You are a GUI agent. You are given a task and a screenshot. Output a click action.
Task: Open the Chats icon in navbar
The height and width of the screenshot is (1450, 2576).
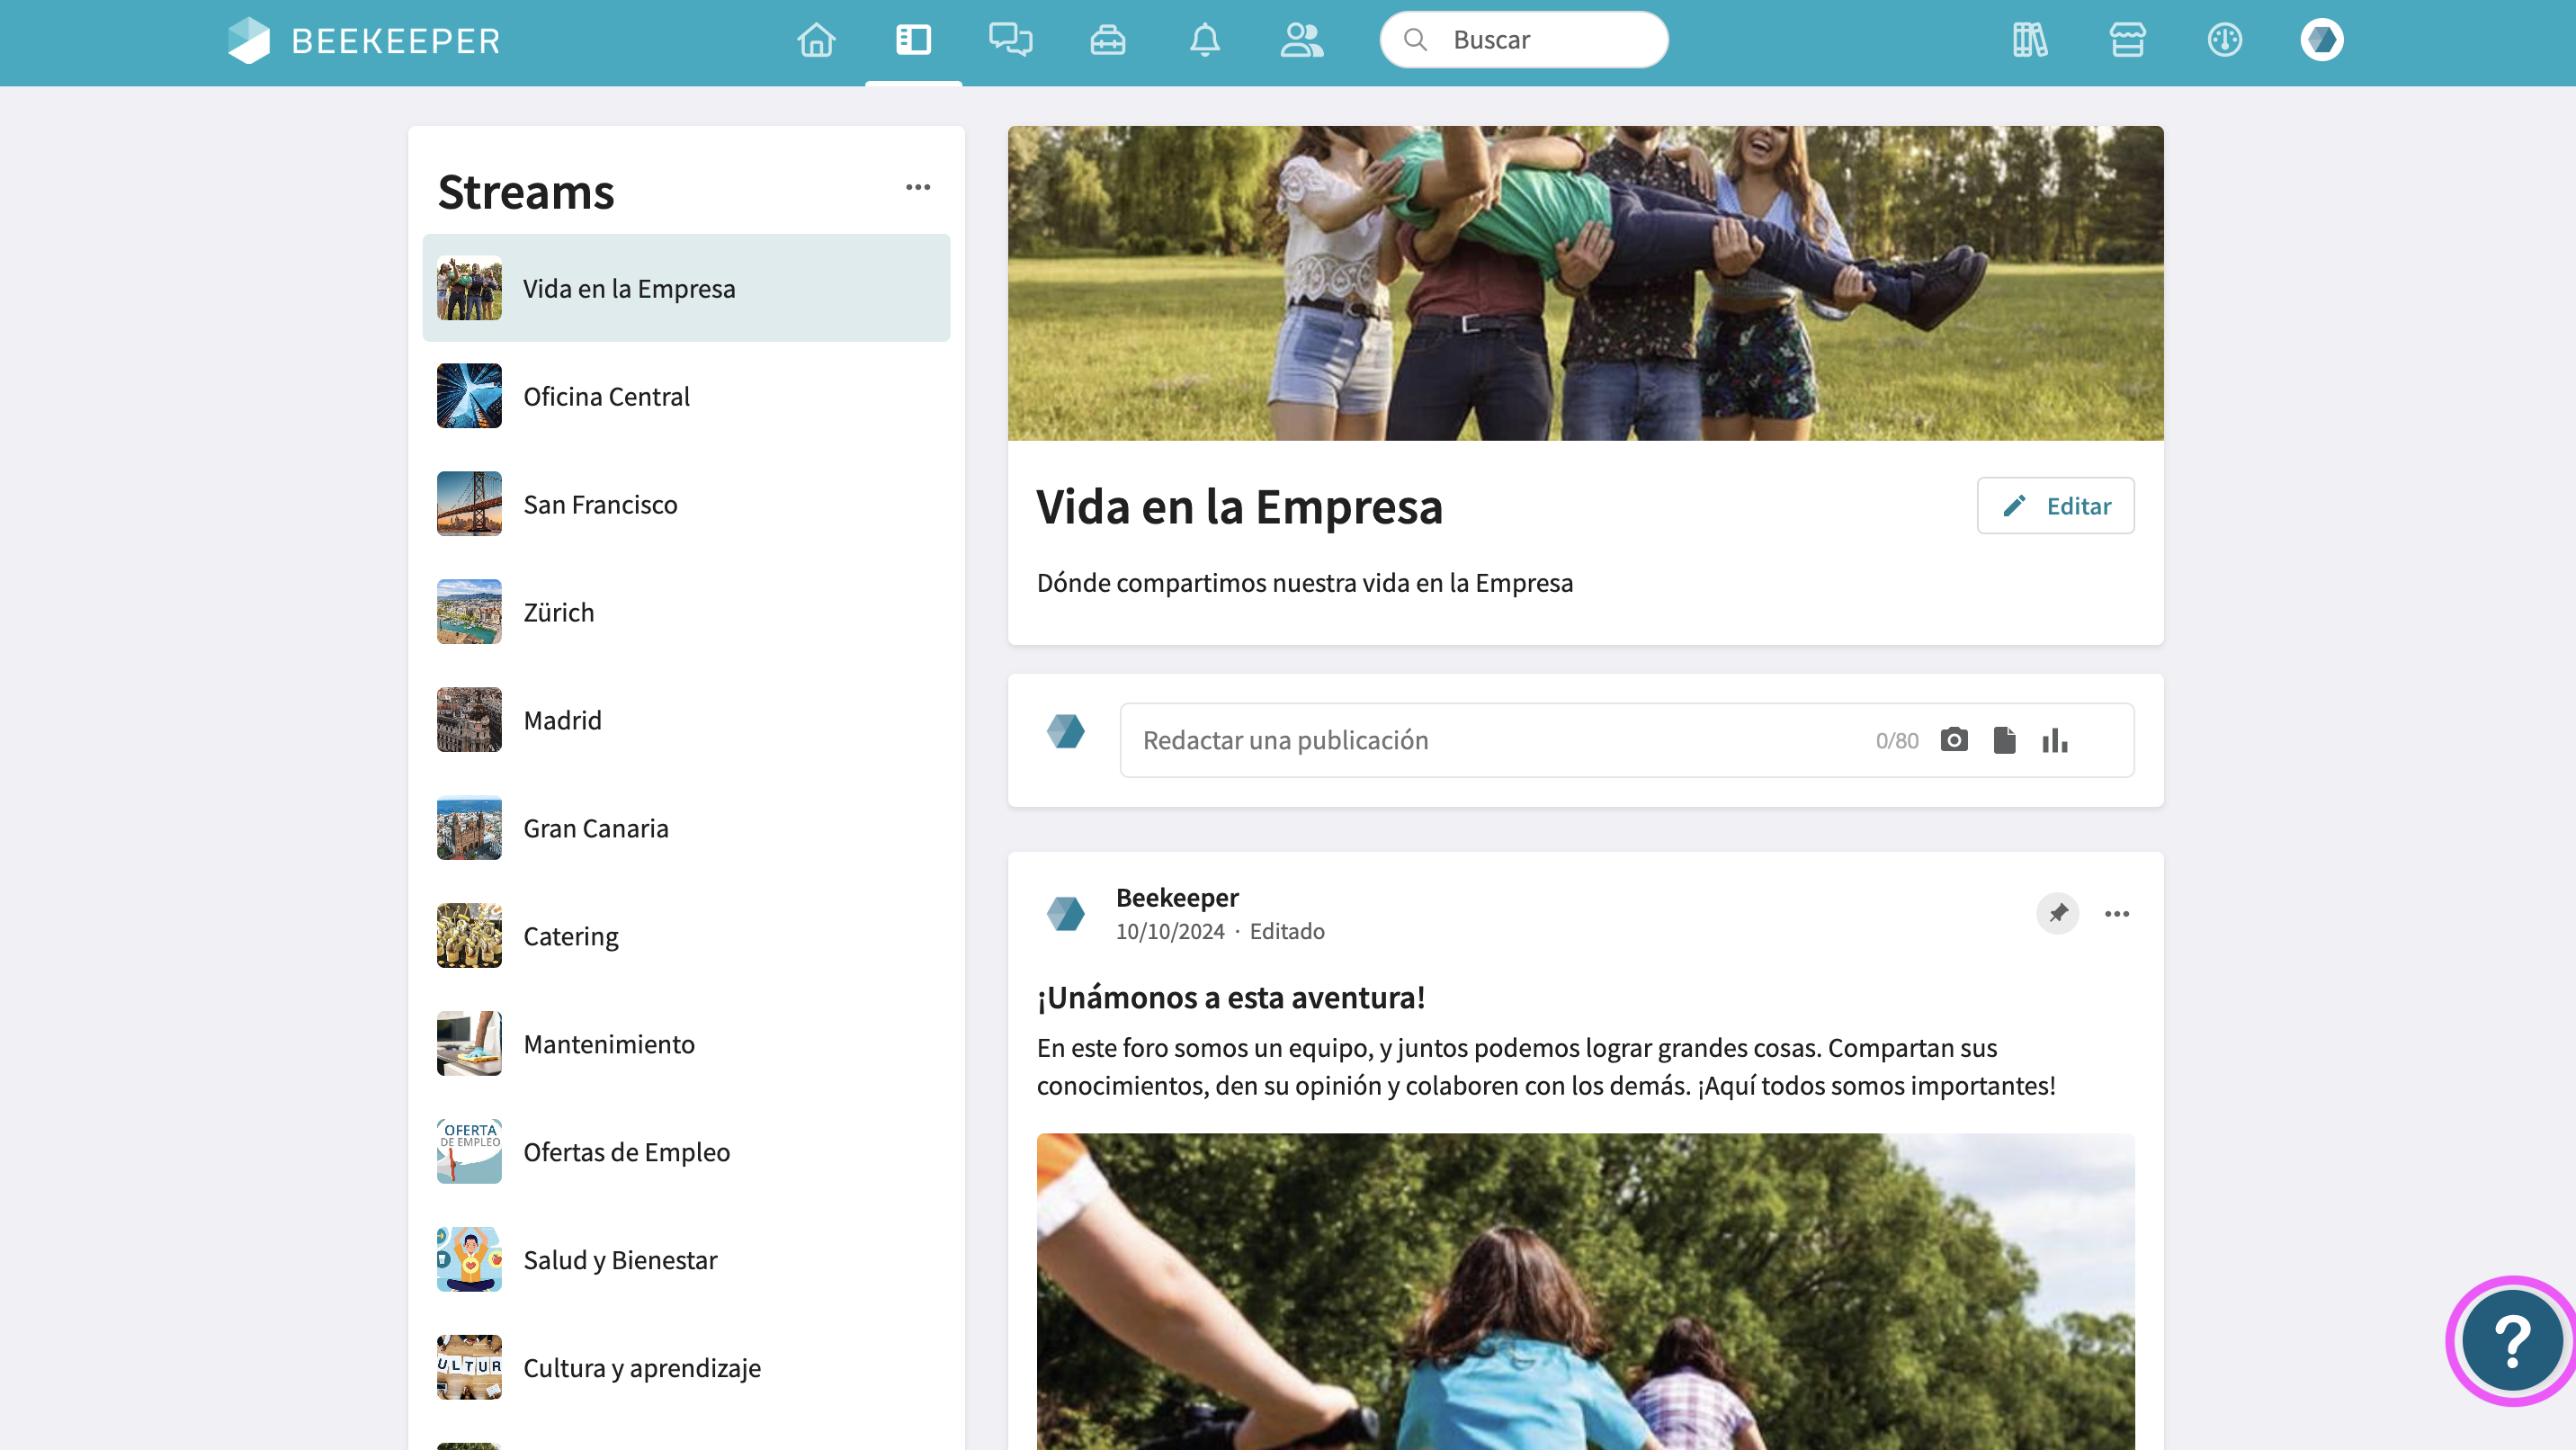(x=1010, y=40)
